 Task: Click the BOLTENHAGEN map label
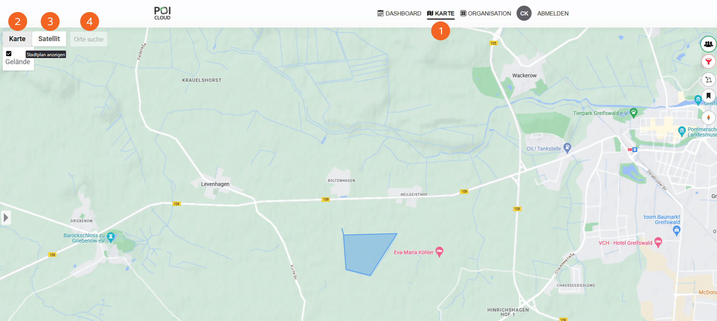[341, 181]
